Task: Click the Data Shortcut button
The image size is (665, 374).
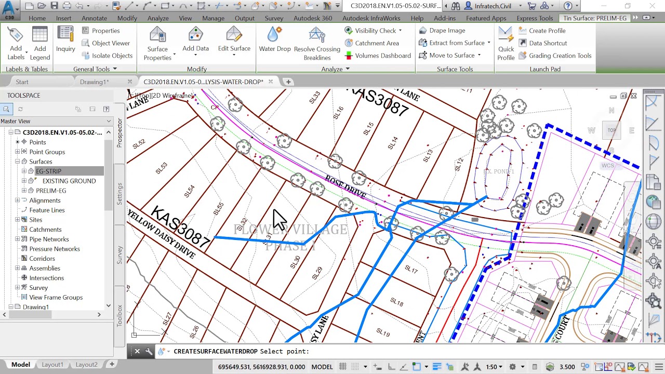Action: 542,43
